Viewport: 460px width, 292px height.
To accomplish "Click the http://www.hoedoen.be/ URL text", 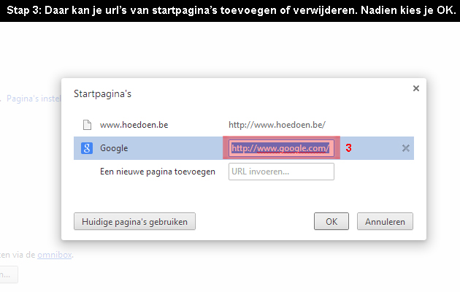I will coord(277,125).
